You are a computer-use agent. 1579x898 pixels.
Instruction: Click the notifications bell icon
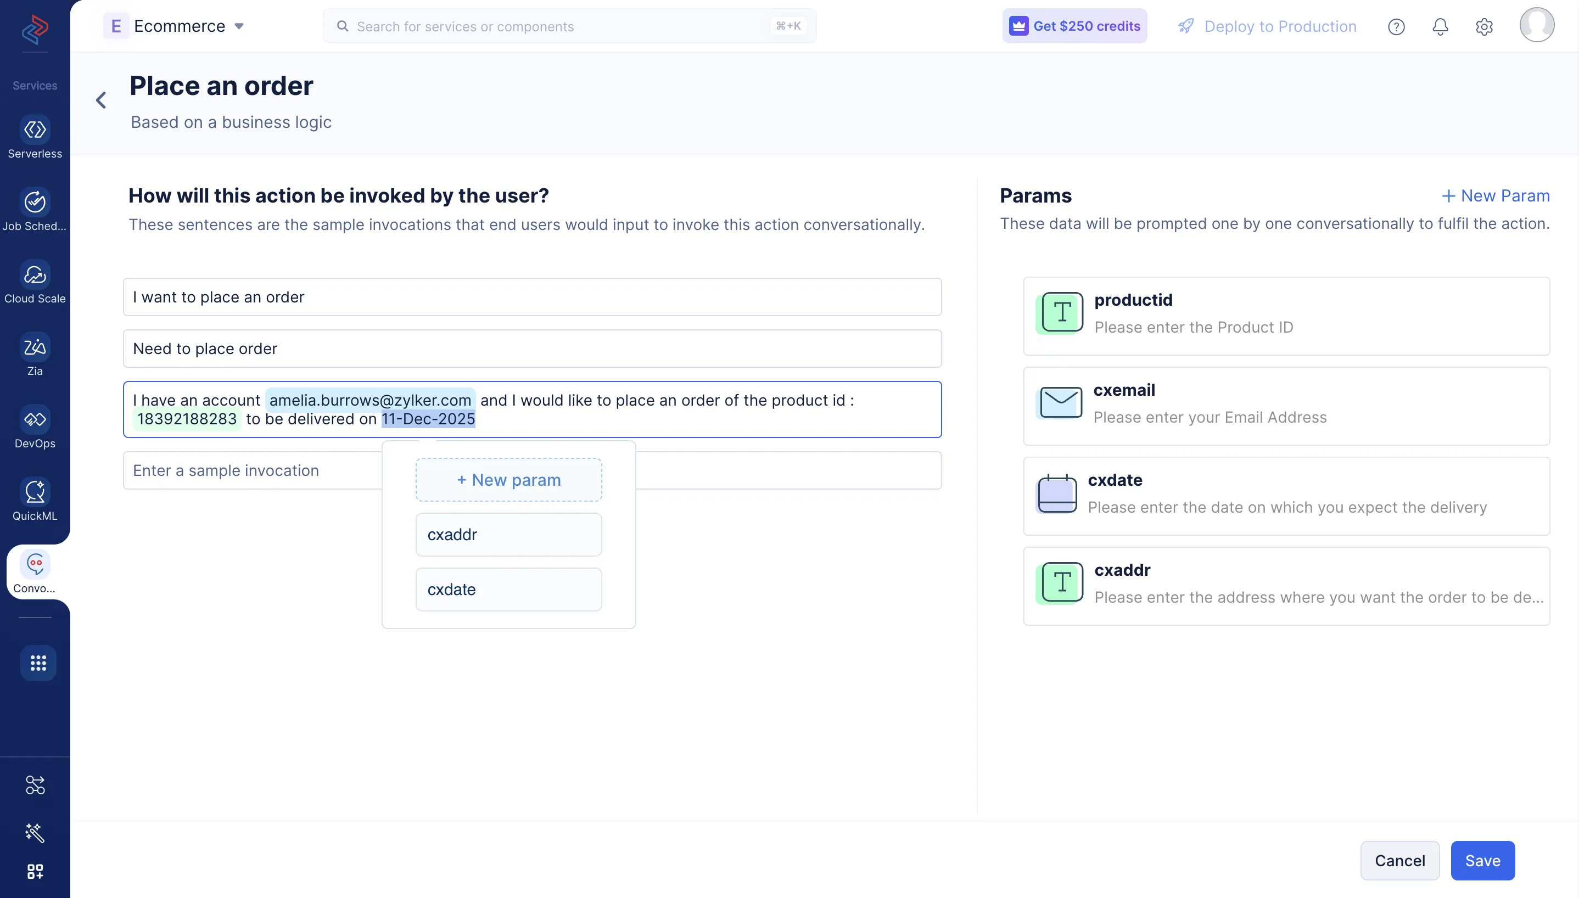point(1440,26)
